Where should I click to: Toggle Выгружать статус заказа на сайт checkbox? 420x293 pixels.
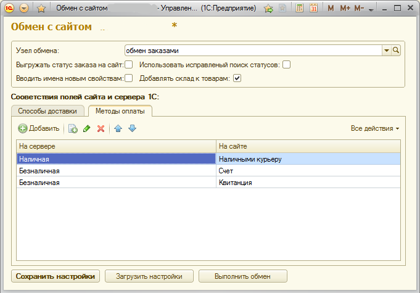[128, 65]
